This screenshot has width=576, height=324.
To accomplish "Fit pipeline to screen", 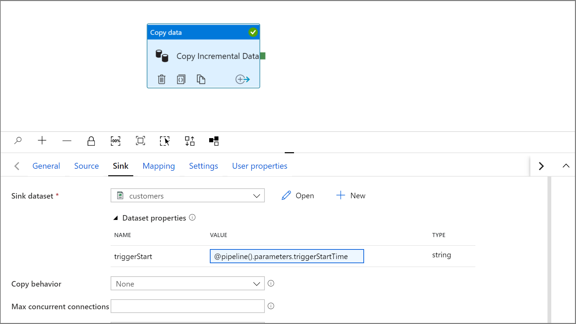I will coord(140,141).
